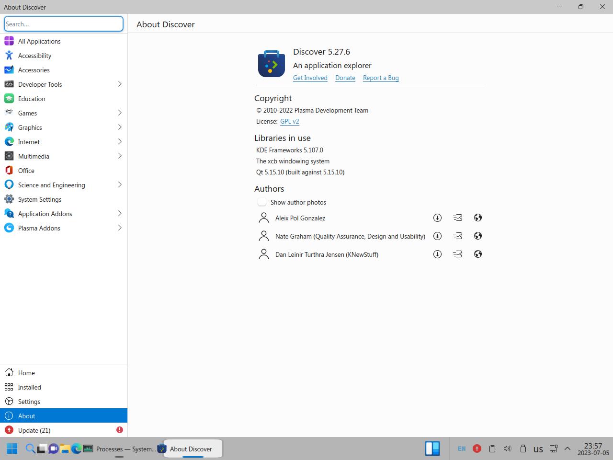613x460 pixels.
Task: Expand the Application Addons arrow
Action: pos(120,214)
